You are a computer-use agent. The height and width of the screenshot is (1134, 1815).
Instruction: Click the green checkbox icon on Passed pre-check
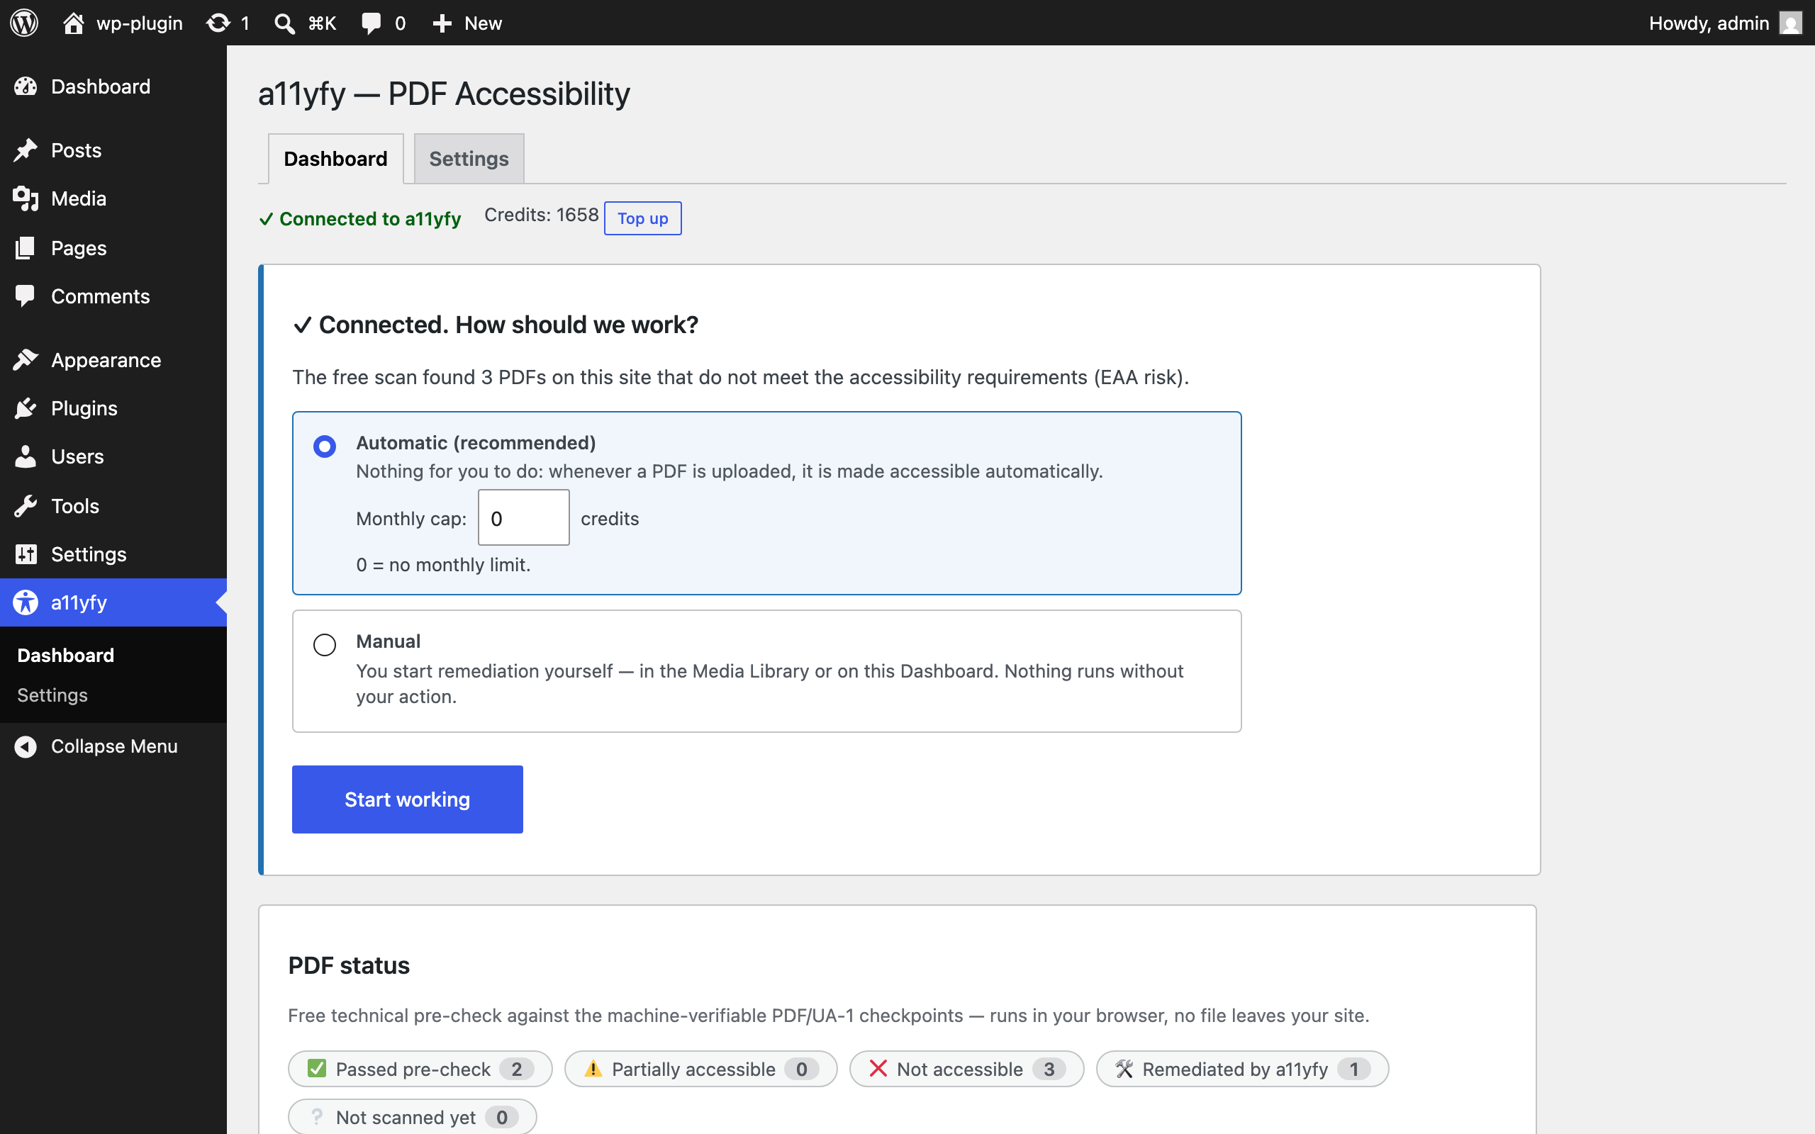coord(316,1068)
